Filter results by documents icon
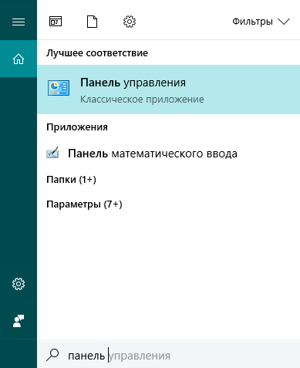Image resolution: width=300 pixels, height=368 pixels. [92, 22]
